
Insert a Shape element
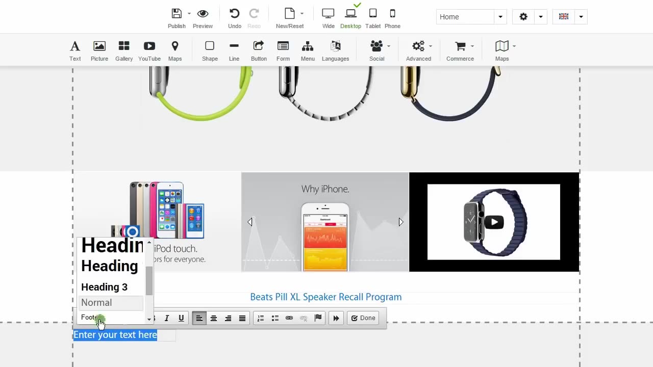(209, 46)
